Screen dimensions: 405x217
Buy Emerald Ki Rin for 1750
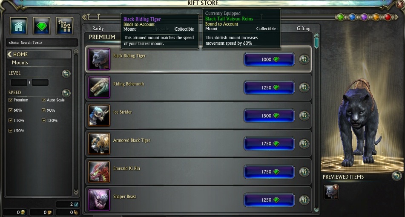tap(269, 172)
